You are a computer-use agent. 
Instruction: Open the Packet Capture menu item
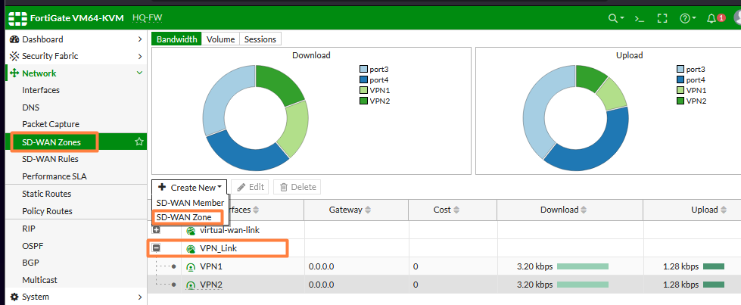51,124
